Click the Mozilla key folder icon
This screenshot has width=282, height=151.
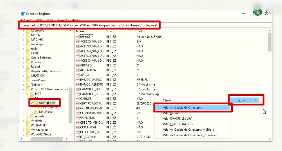pyautogui.click(x=28, y=35)
